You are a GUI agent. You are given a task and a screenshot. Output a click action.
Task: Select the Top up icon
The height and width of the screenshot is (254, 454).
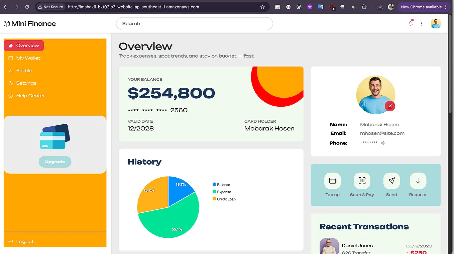332,180
